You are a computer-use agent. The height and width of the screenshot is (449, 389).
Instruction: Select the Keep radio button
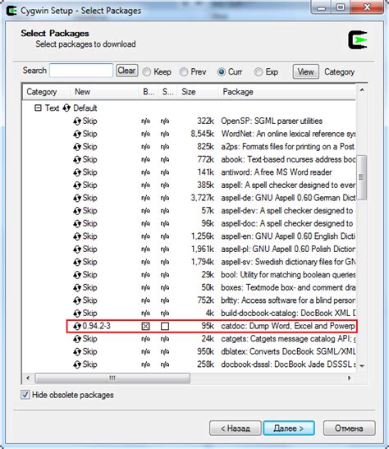click(x=147, y=72)
